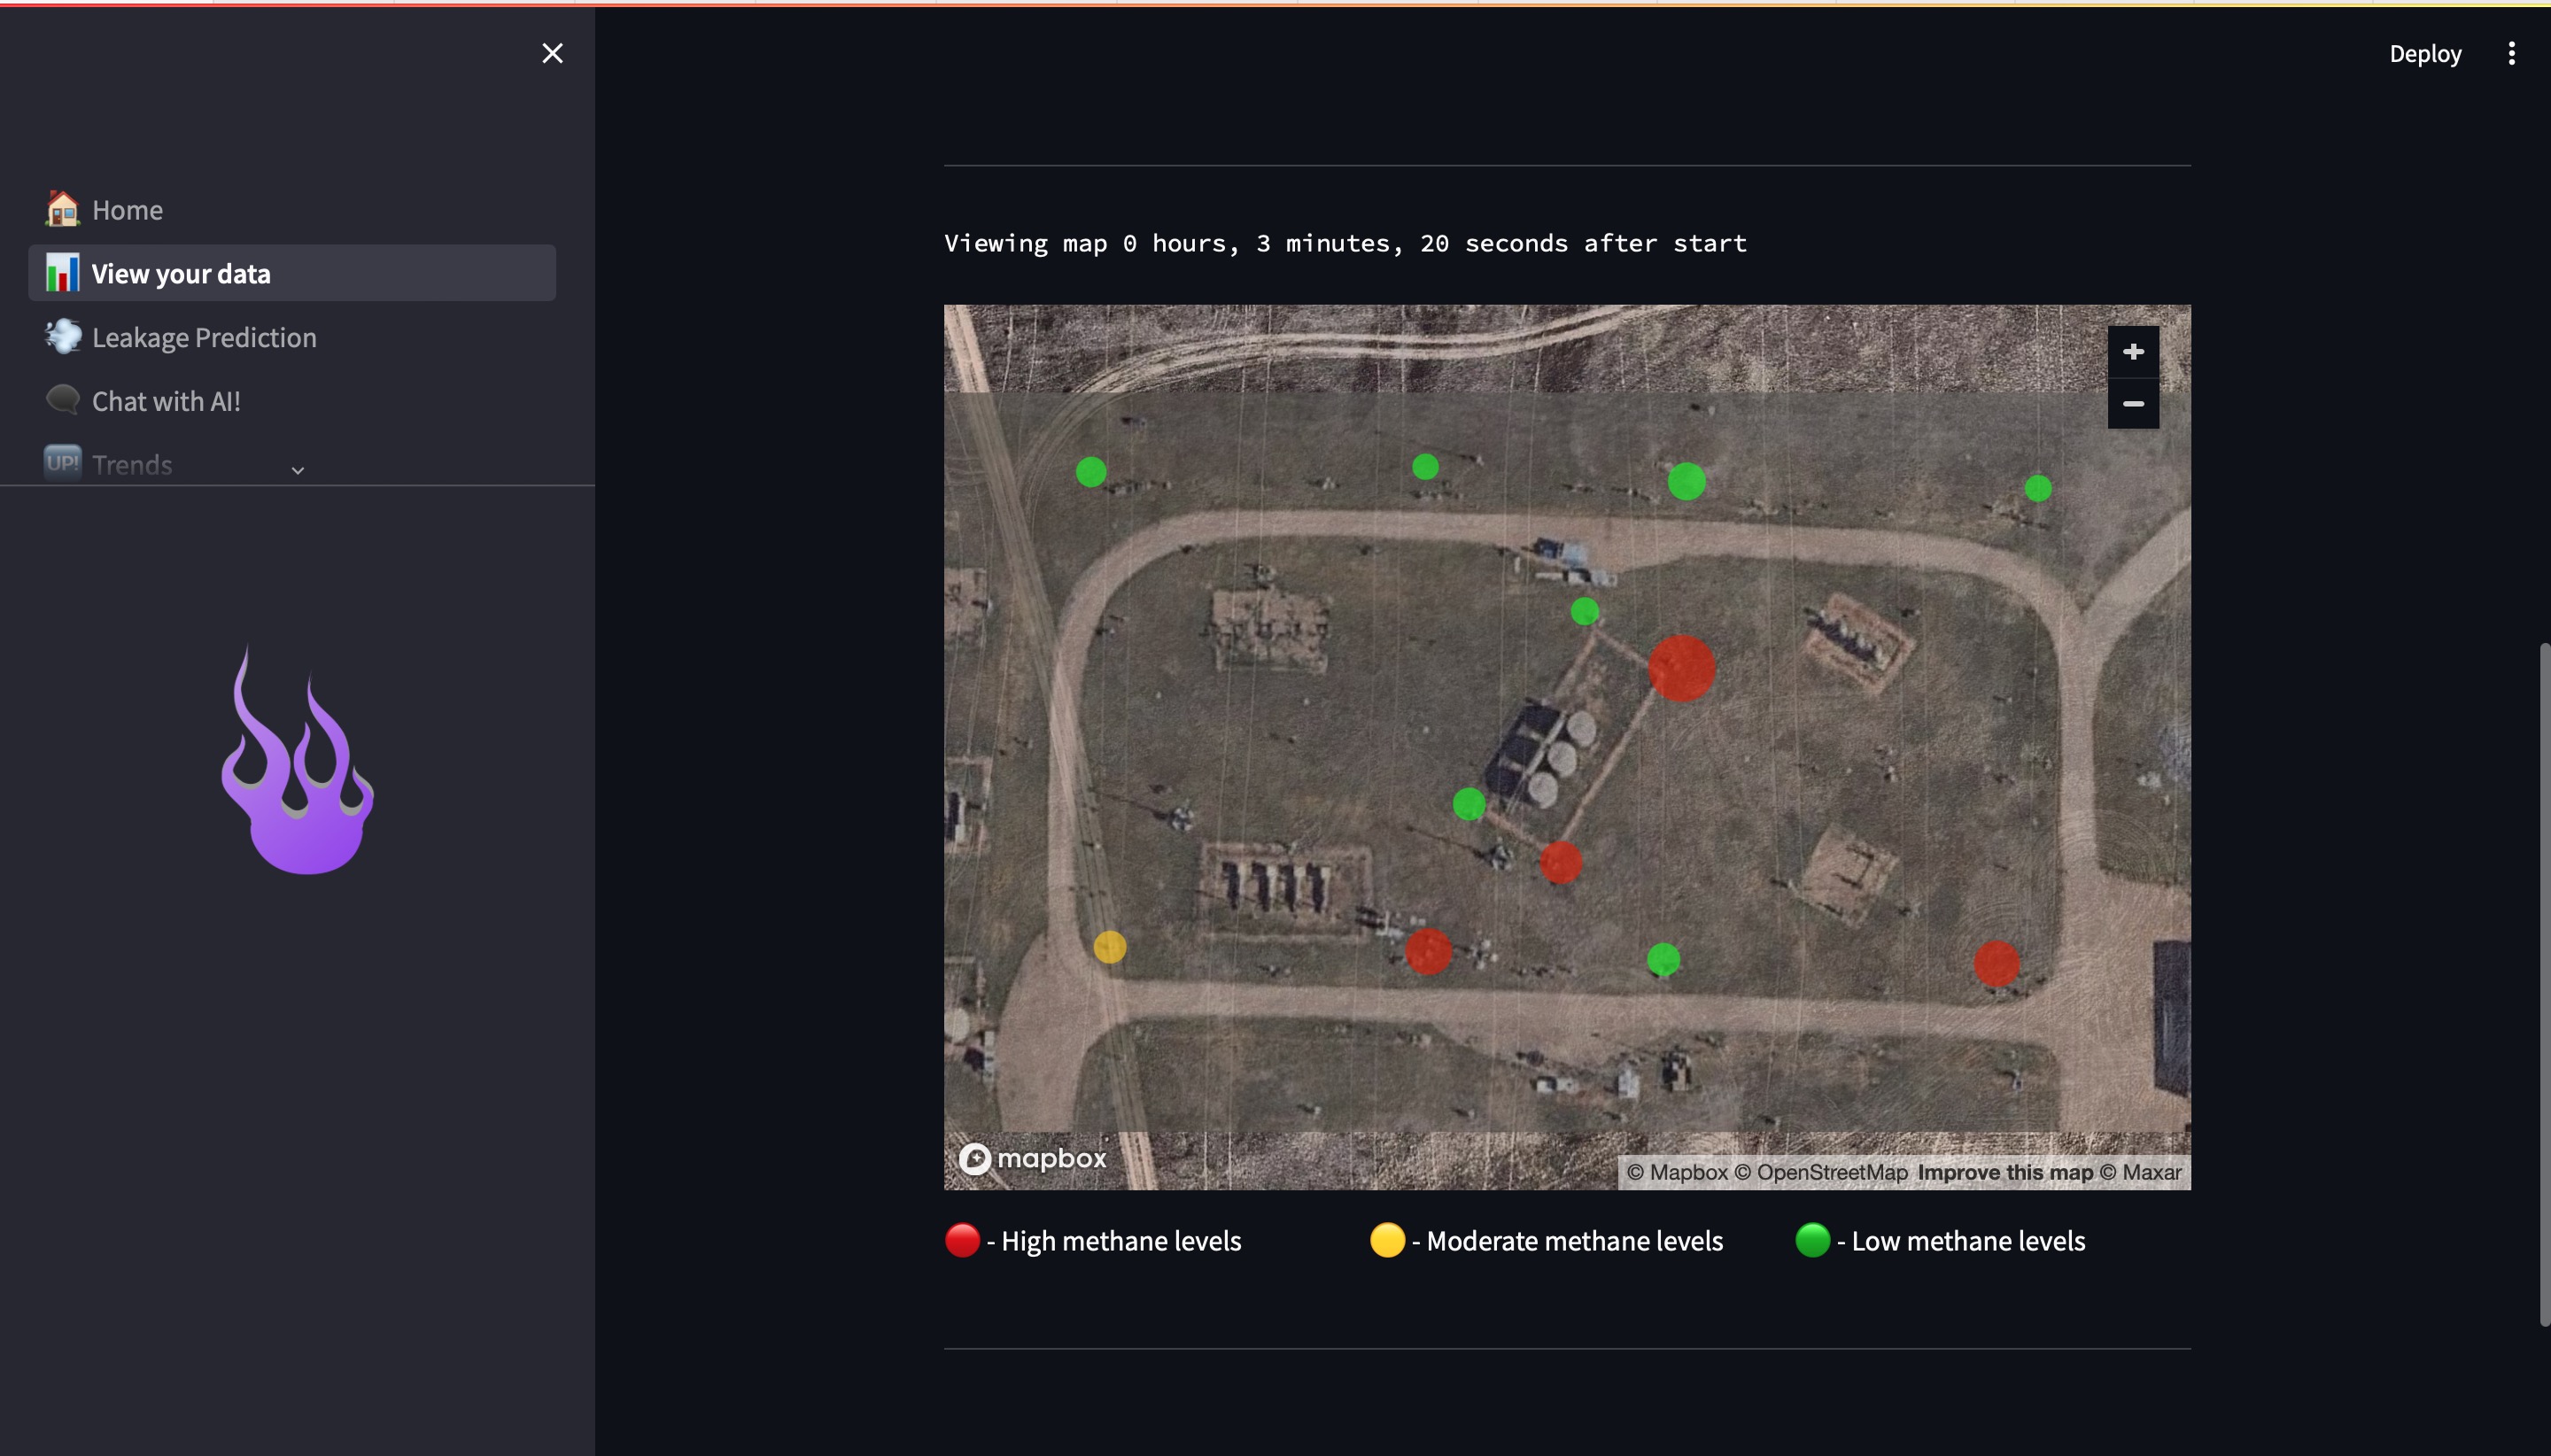The height and width of the screenshot is (1456, 2551).
Task: Zoom out the map with minus button
Action: (2132, 404)
